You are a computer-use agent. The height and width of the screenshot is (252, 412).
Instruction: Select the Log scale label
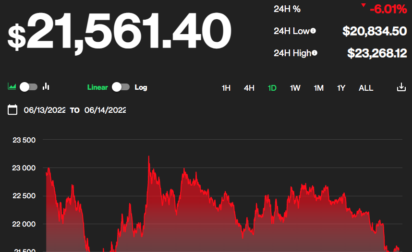141,87
